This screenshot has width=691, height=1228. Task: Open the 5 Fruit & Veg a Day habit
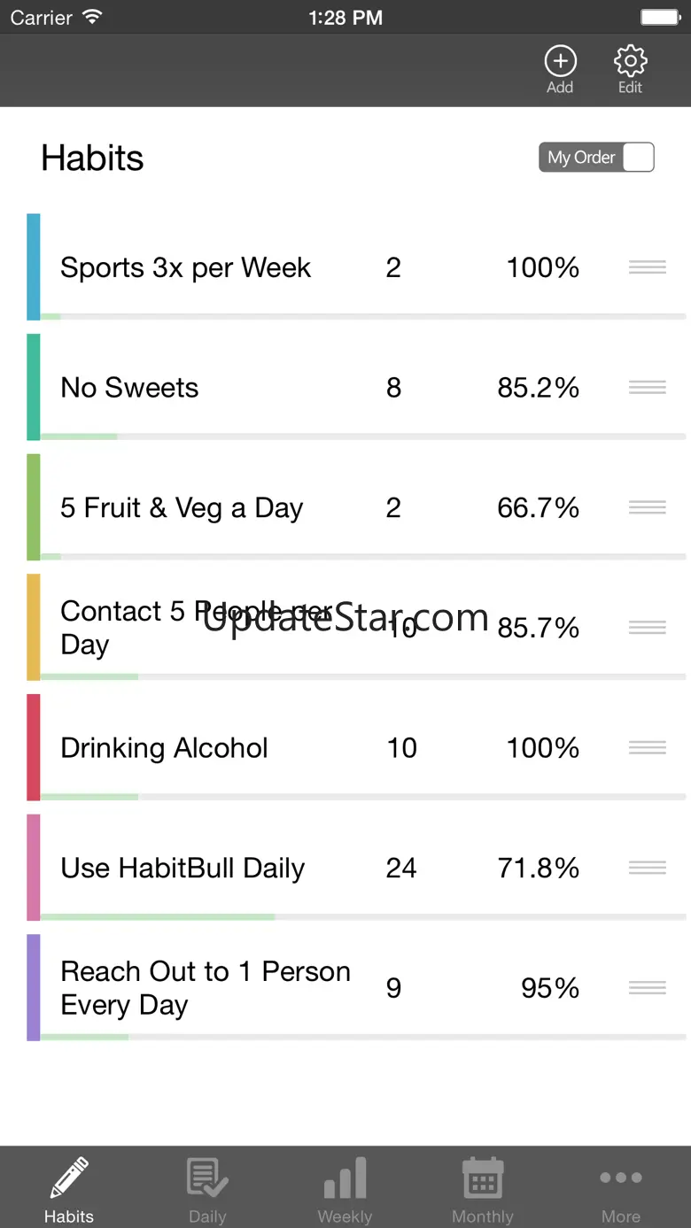point(182,508)
